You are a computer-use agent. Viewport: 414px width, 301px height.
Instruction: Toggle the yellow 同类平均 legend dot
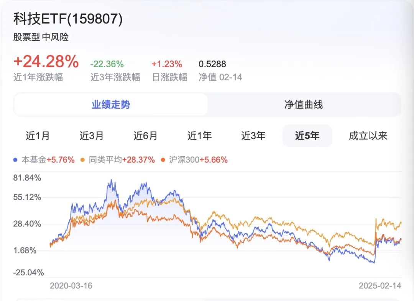(83, 160)
